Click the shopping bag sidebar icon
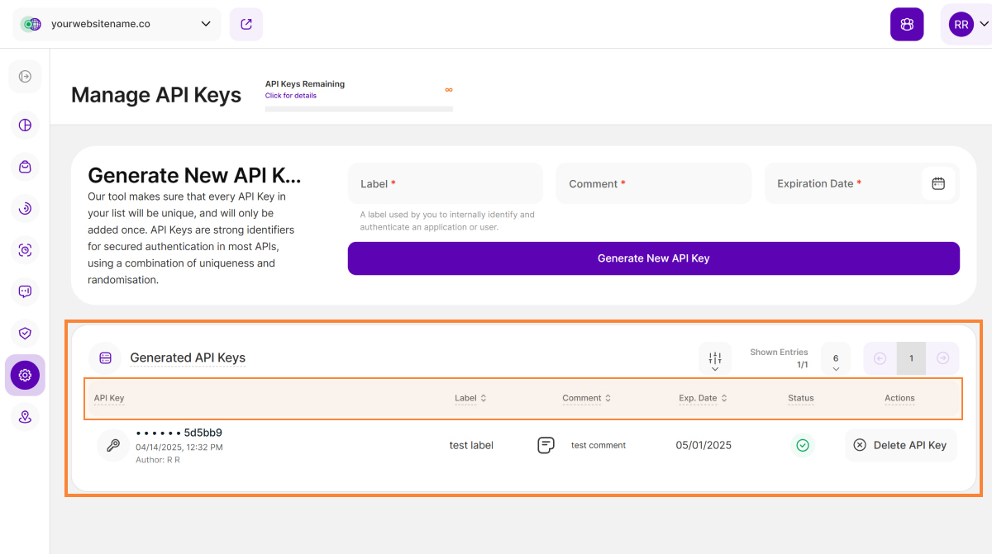This screenshot has height=554, width=992. (x=25, y=167)
